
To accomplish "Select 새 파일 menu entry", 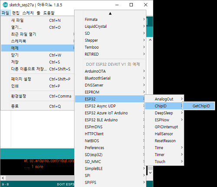I will [38, 20].
